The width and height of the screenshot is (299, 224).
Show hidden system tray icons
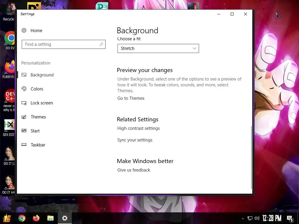[243, 218]
